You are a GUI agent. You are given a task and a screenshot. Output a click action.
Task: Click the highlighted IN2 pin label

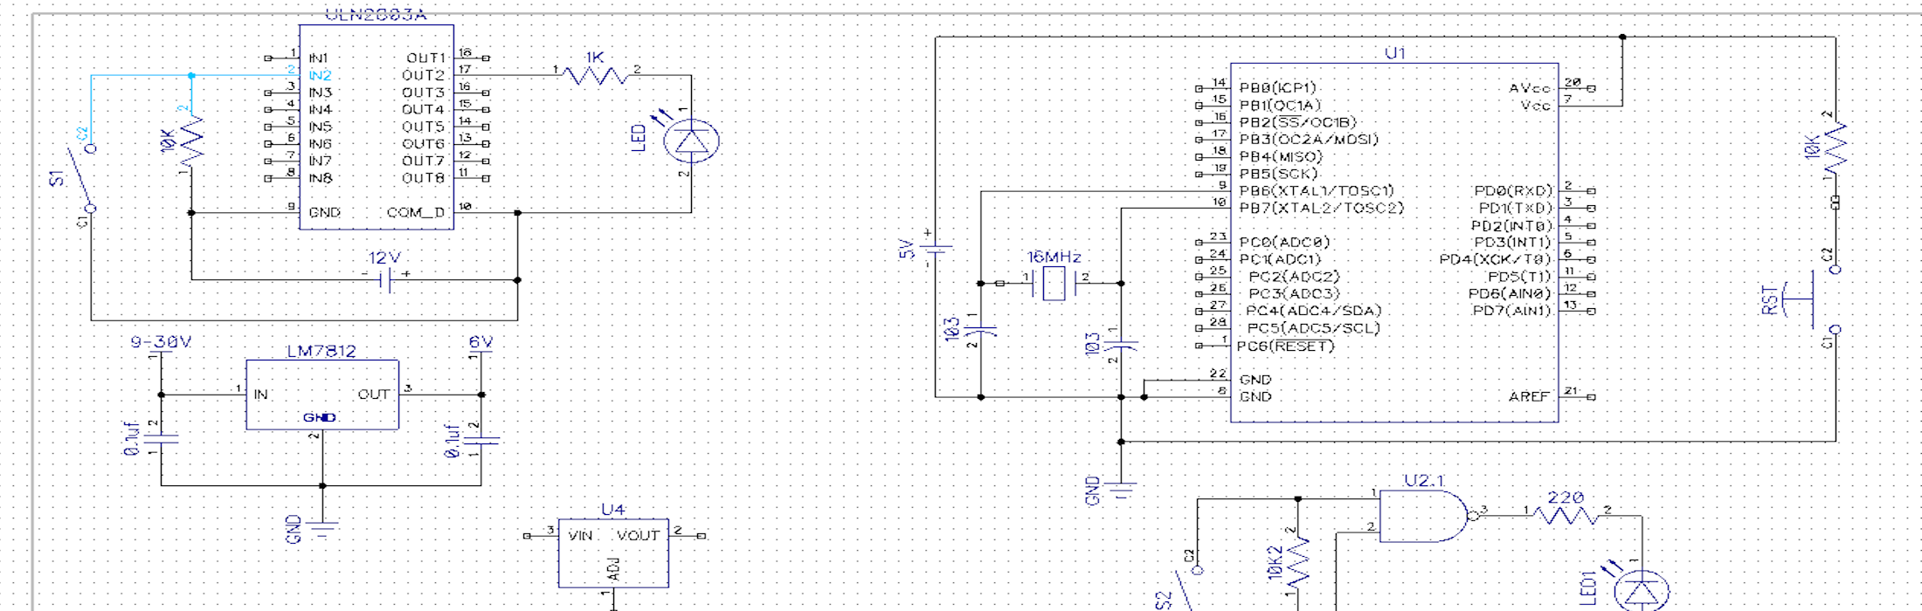[x=320, y=76]
